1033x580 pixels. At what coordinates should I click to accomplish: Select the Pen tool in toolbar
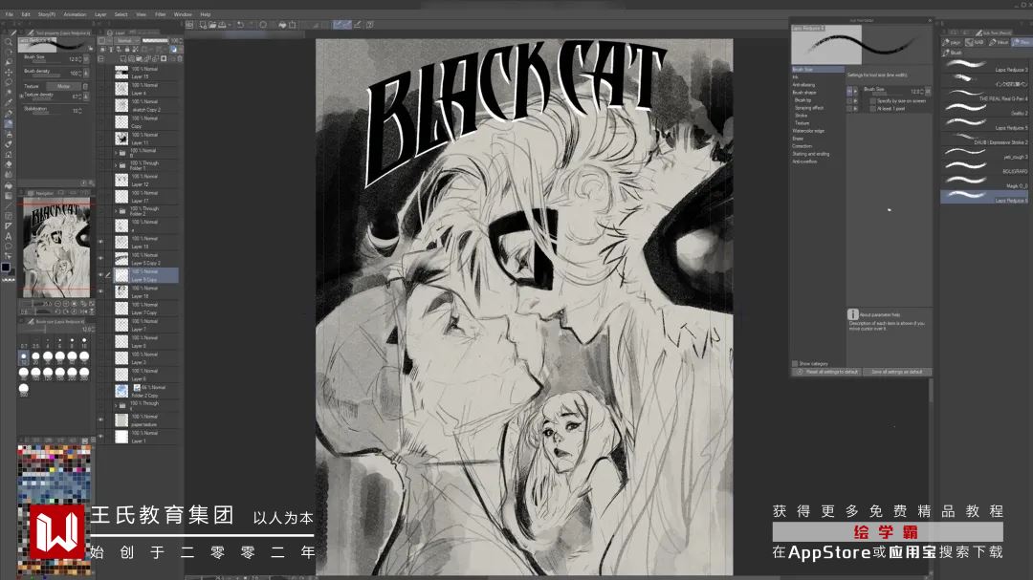(9, 113)
